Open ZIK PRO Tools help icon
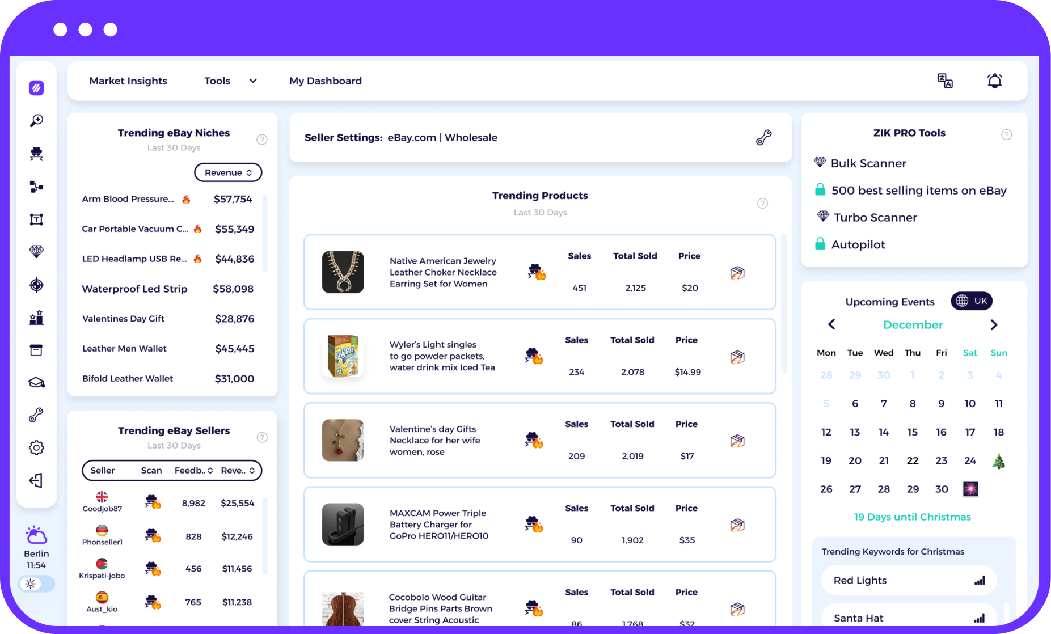1051x634 pixels. point(1007,134)
